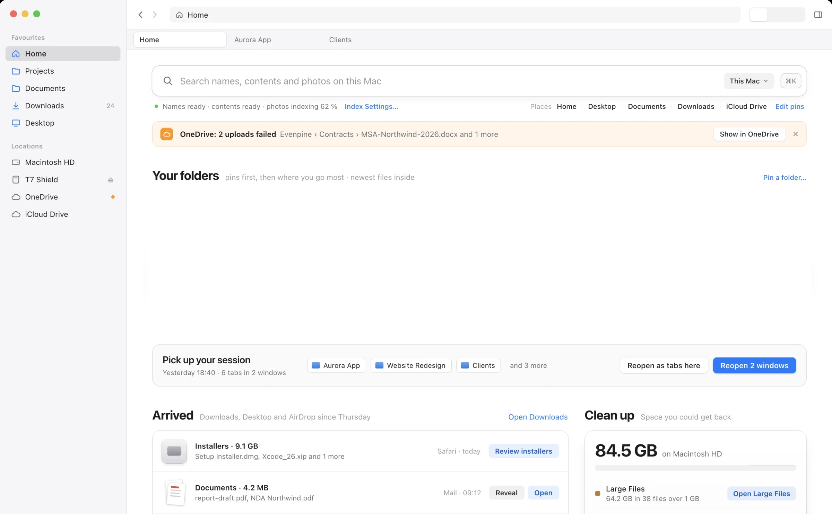Image resolution: width=832 pixels, height=514 pixels.
Task: Click the Installers disk image icon
Action: [174, 451]
